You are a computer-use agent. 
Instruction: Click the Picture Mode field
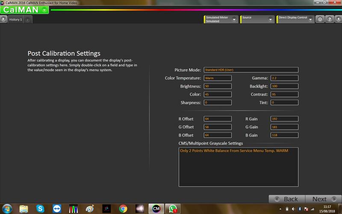(251, 70)
